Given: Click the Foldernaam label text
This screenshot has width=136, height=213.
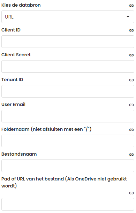Looking at the screenshot, I should point(46,129).
